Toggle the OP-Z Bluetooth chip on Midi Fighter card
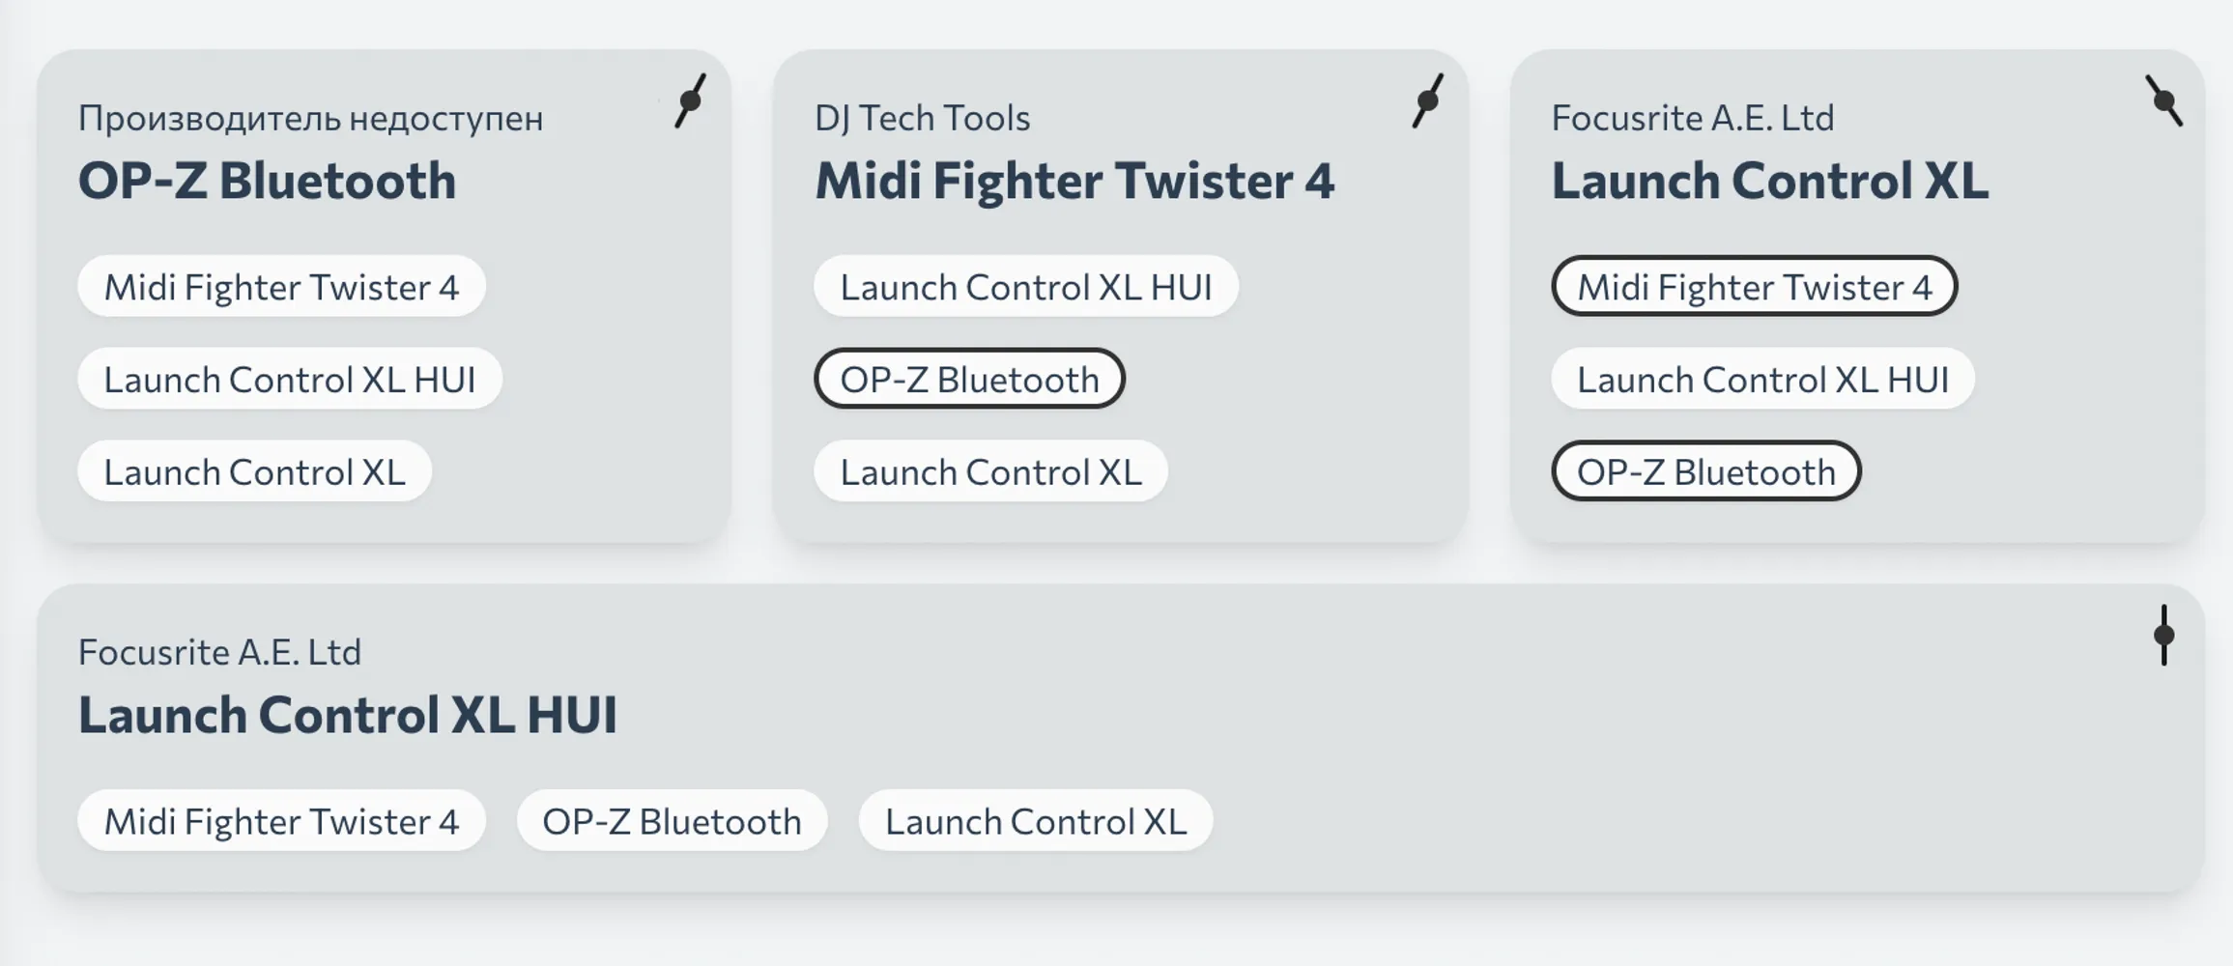 [969, 379]
